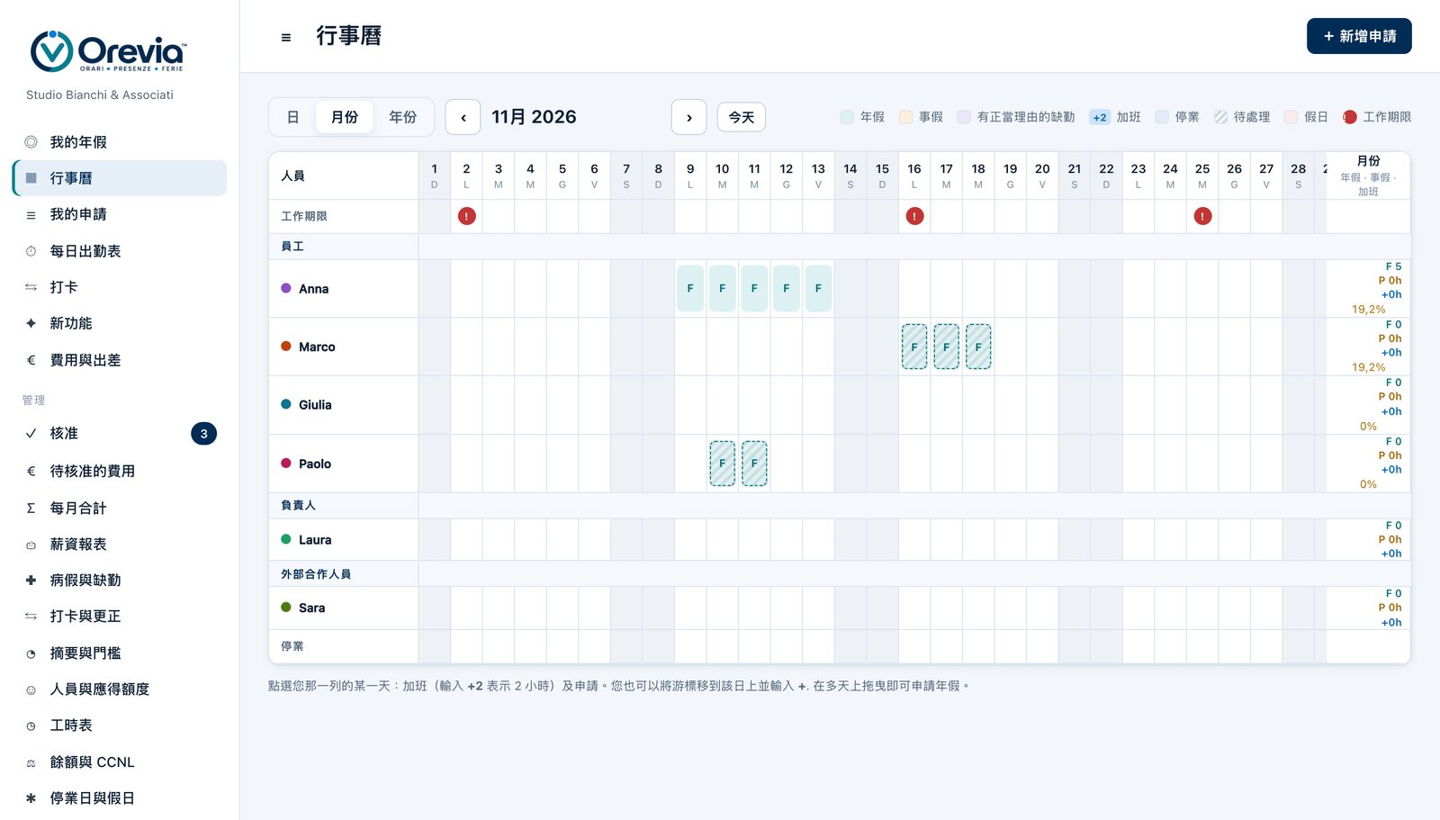The image size is (1440, 820).
Task: Click the euro icon beside 待核准的費用
Action: (31, 471)
